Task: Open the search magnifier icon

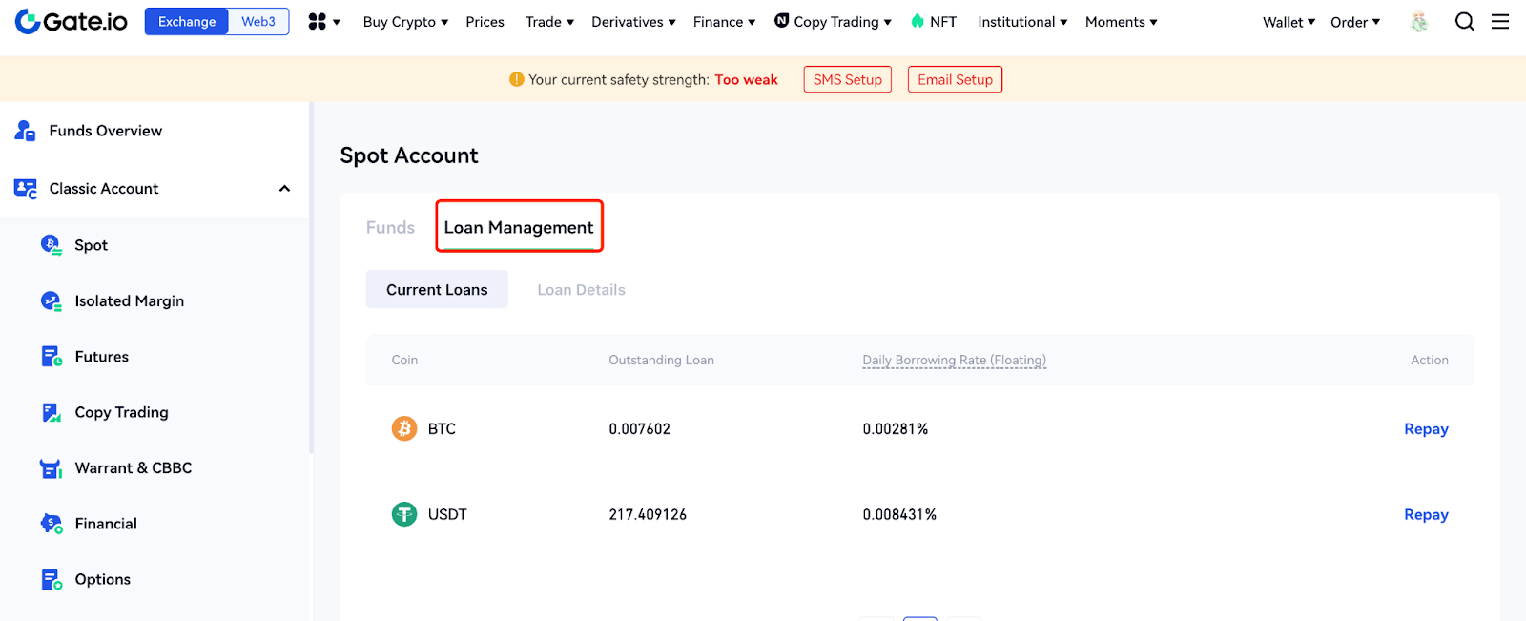Action: click(1464, 21)
